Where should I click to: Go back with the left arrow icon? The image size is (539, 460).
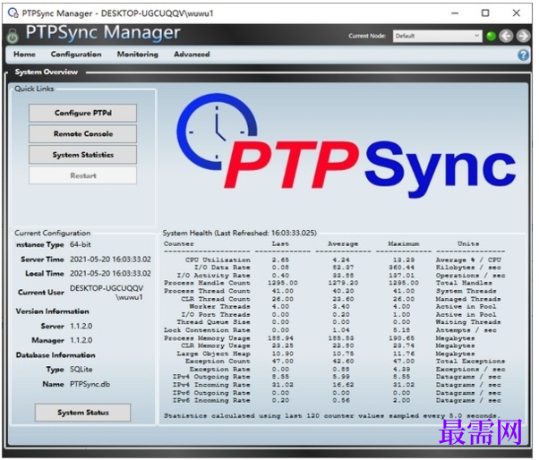[507, 36]
